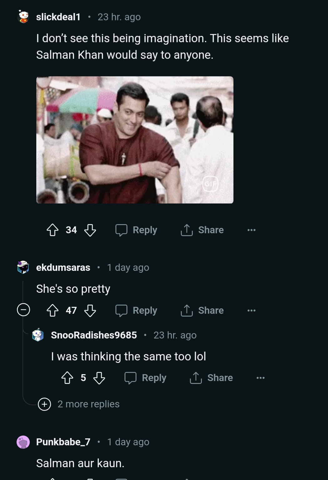Upvote ekdumsaras's 'She's so pretty' comment
This screenshot has width=328, height=480.
(x=53, y=311)
